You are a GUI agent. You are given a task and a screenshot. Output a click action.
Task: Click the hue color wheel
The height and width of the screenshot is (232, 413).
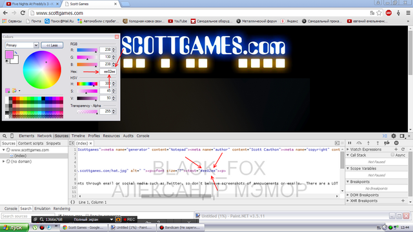click(x=42, y=70)
